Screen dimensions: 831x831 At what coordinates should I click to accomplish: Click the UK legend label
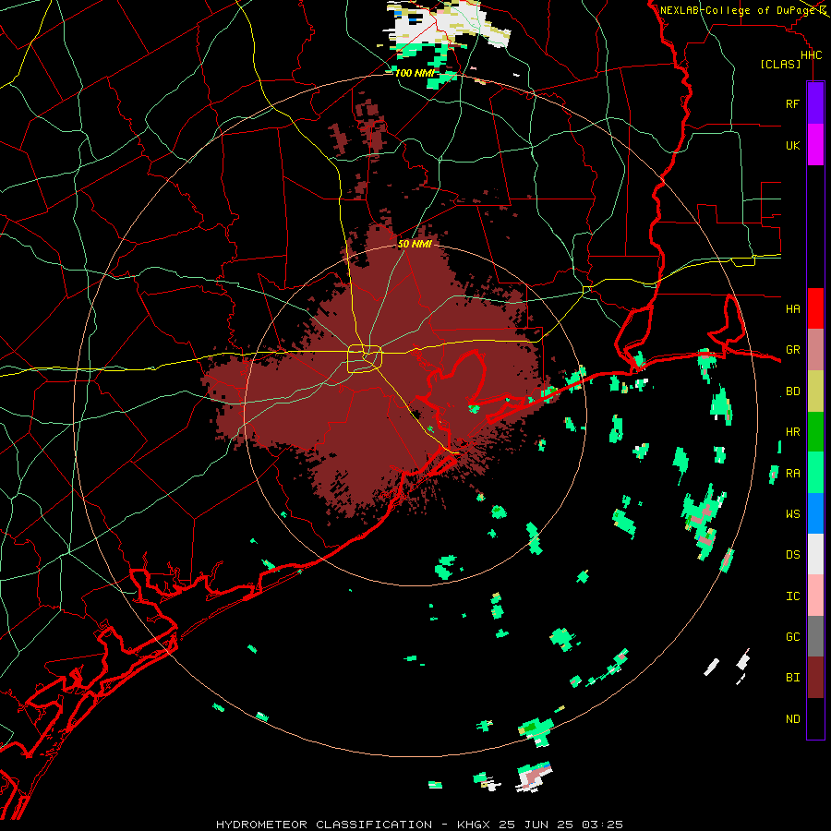pyautogui.click(x=792, y=145)
